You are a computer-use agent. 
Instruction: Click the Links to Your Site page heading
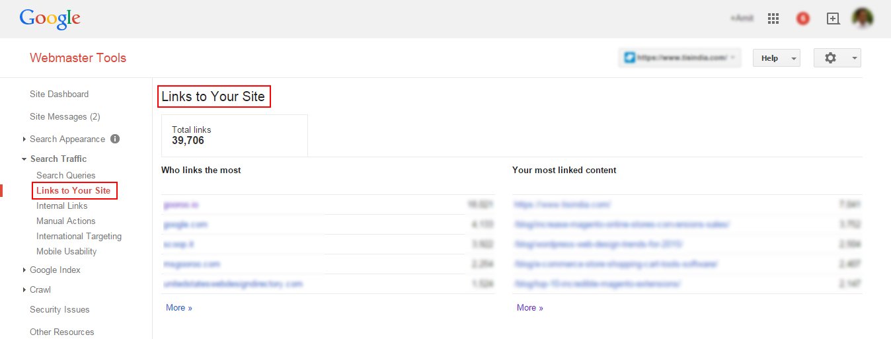(213, 96)
